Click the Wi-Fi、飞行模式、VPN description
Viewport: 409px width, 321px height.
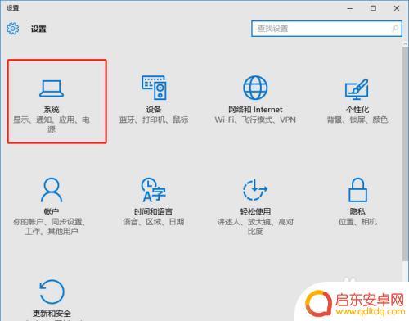255,120
